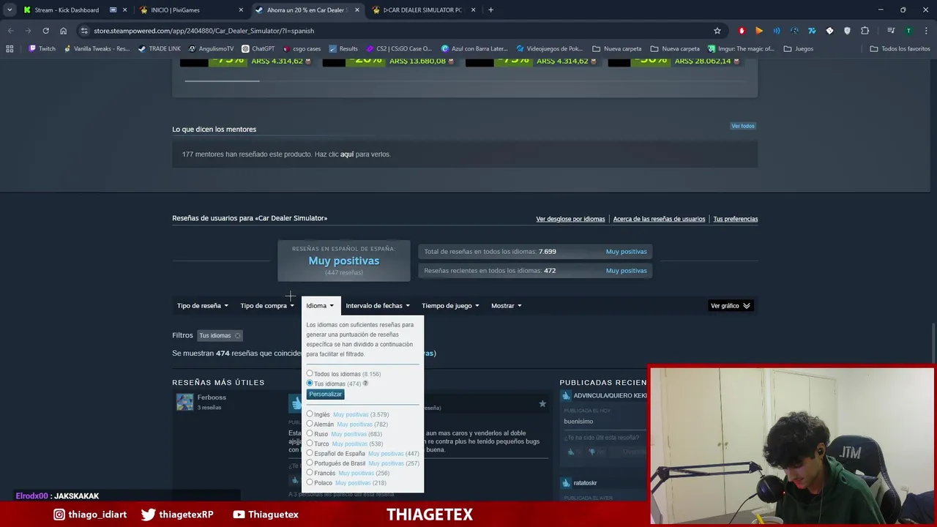Click the star icon on the top review
937x527 pixels.
(542, 403)
